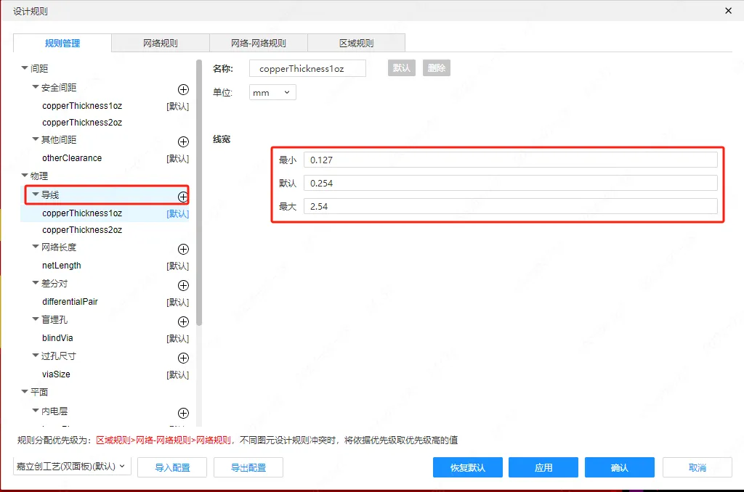
Task: Add new 网络长度 rule with plus icon
Action: click(183, 249)
